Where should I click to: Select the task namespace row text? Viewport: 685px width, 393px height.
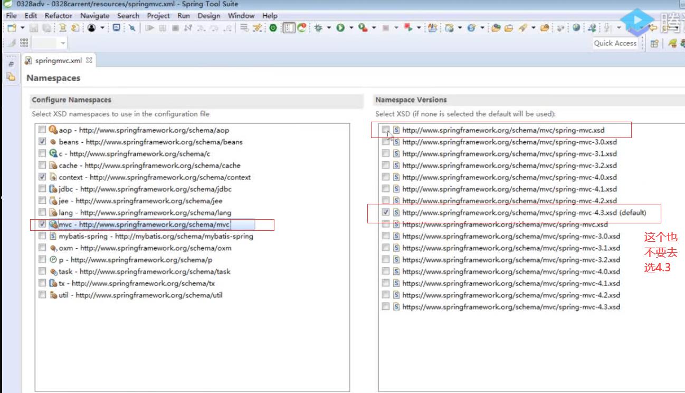coord(145,271)
